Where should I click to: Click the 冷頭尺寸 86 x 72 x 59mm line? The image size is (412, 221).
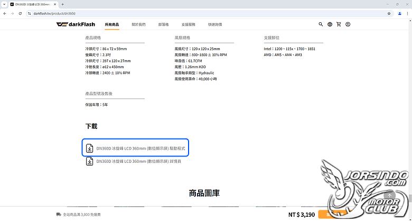(x=106, y=49)
